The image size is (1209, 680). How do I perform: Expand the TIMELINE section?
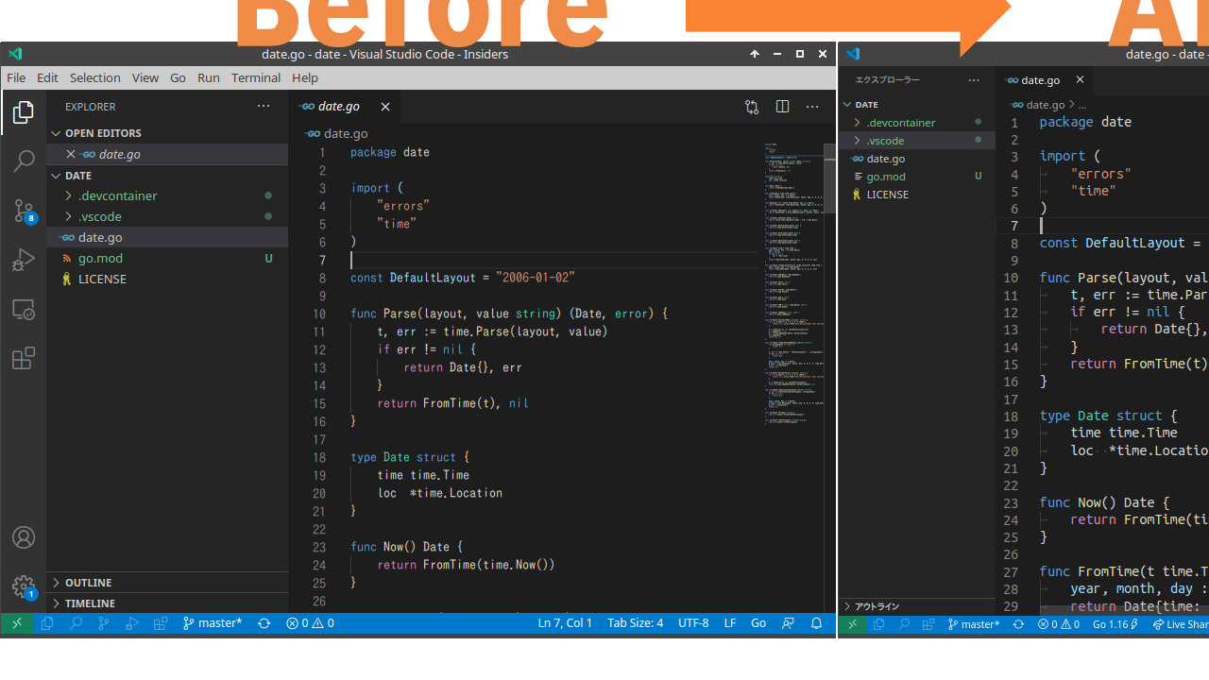[167, 603]
